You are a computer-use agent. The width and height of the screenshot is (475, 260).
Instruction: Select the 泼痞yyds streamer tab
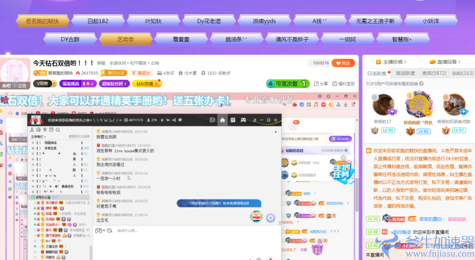264,21
